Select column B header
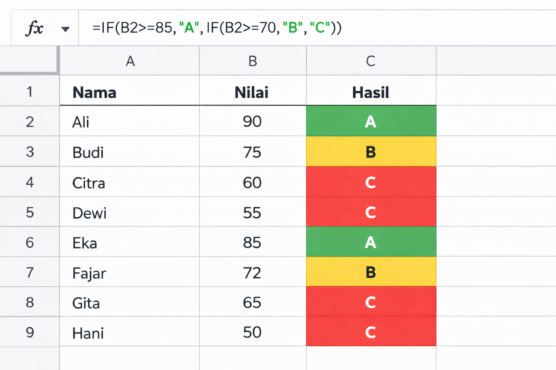The height and width of the screenshot is (370, 556). click(253, 61)
